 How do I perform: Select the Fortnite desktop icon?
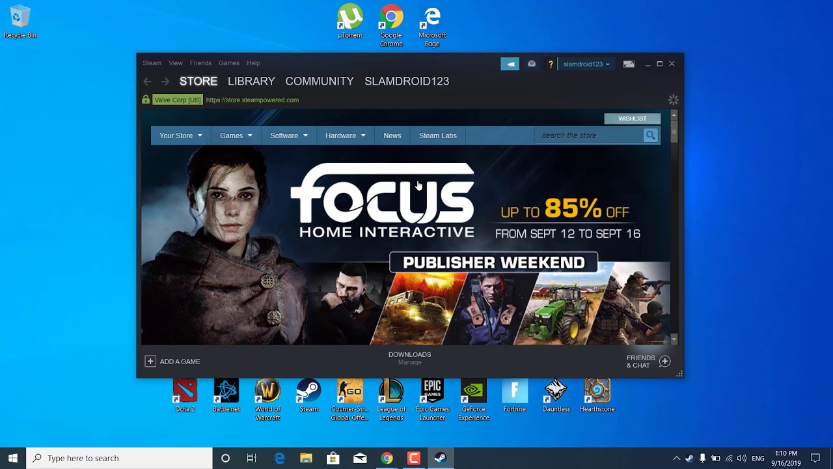pyautogui.click(x=515, y=395)
